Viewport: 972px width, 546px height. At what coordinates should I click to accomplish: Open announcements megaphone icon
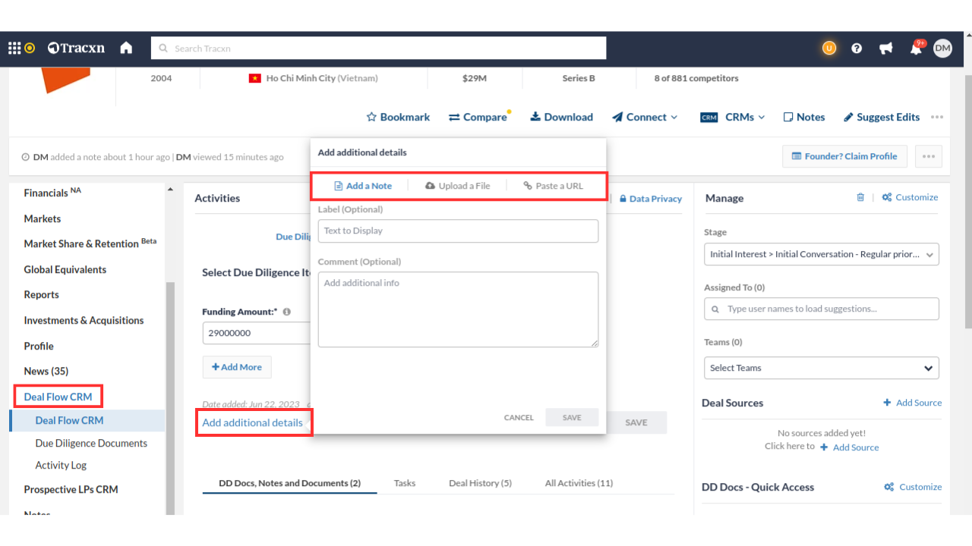tap(885, 48)
